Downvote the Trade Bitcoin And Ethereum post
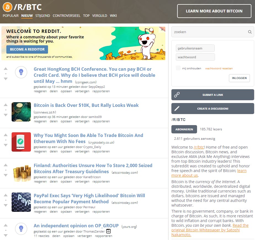Image resolution: width=255 pixels, height=240 pixels. [6, 145]
